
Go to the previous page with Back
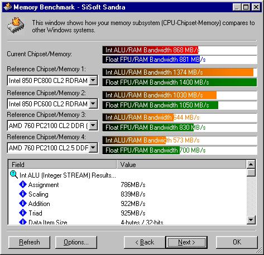(145, 242)
